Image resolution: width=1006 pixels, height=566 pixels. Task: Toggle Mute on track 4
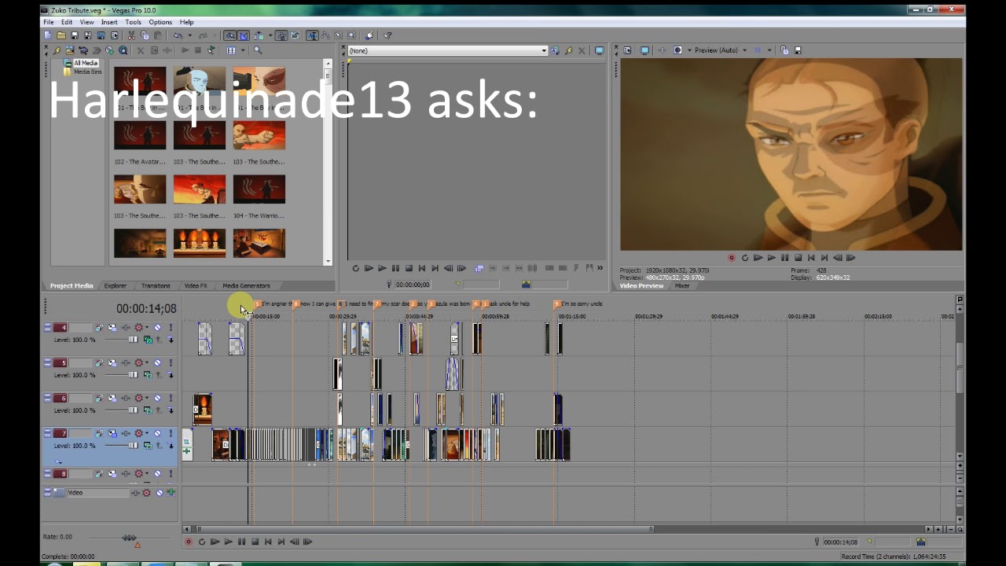point(157,327)
